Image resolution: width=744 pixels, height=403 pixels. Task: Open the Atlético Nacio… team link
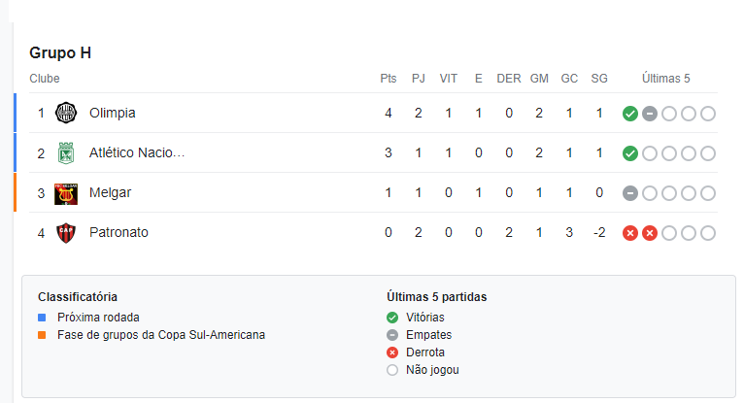tap(137, 152)
